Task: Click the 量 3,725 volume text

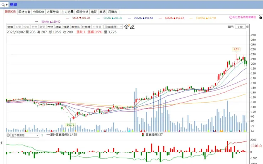Action: click(x=110, y=32)
